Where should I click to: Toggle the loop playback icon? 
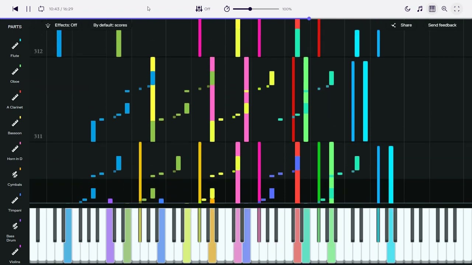(41, 9)
